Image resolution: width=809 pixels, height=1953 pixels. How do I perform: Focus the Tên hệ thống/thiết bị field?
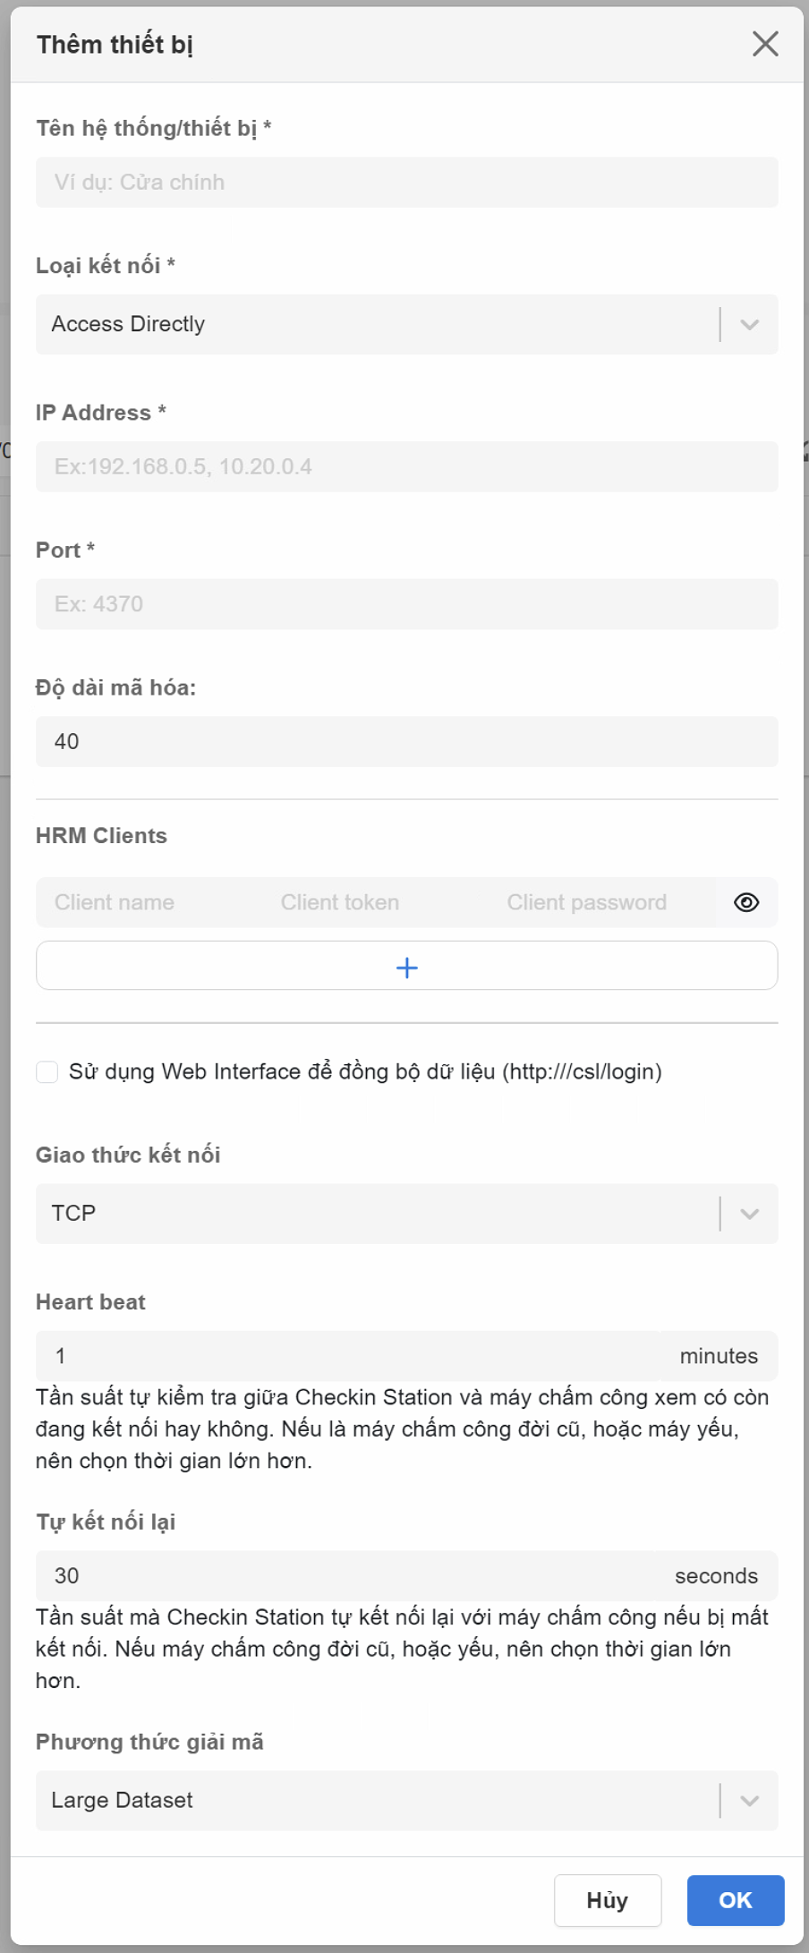click(x=406, y=183)
